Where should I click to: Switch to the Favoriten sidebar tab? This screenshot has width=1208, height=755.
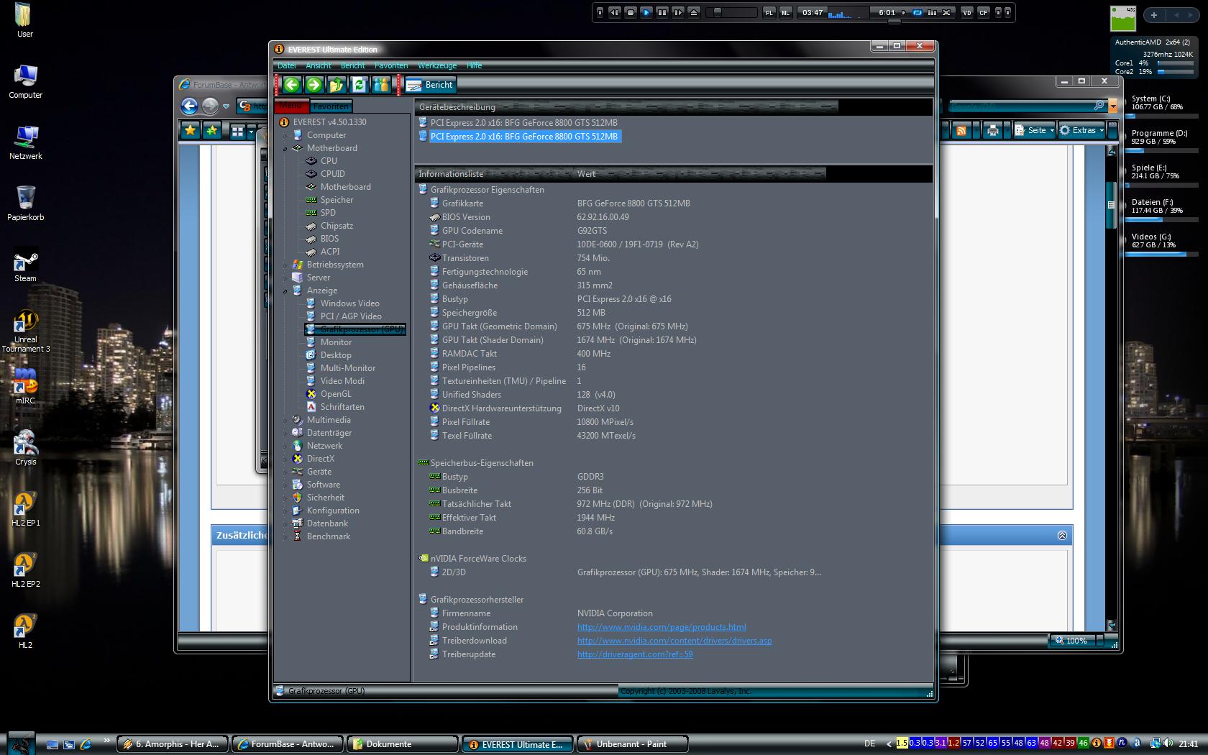(x=331, y=106)
